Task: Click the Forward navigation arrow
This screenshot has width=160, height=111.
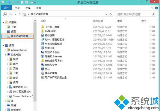Action: 10,14
